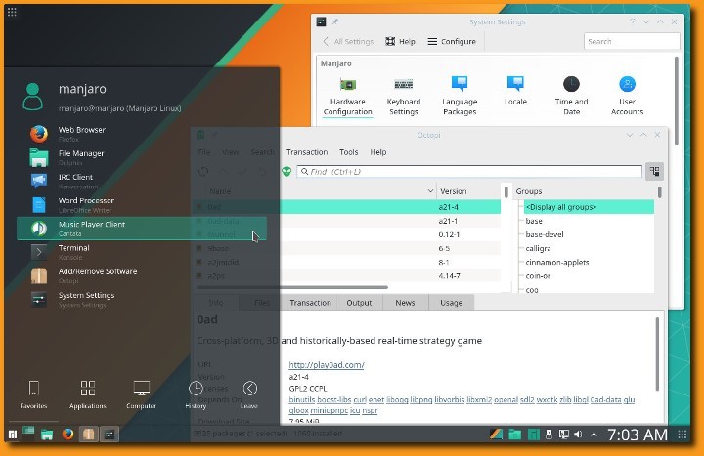Image resolution: width=704 pixels, height=456 pixels.
Task: Open User Accounts settings module
Action: pyautogui.click(x=627, y=96)
